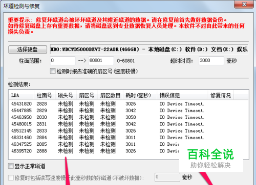256x185 pixels.
Task: Click the start cylinder field showing 0
Action: (62, 61)
